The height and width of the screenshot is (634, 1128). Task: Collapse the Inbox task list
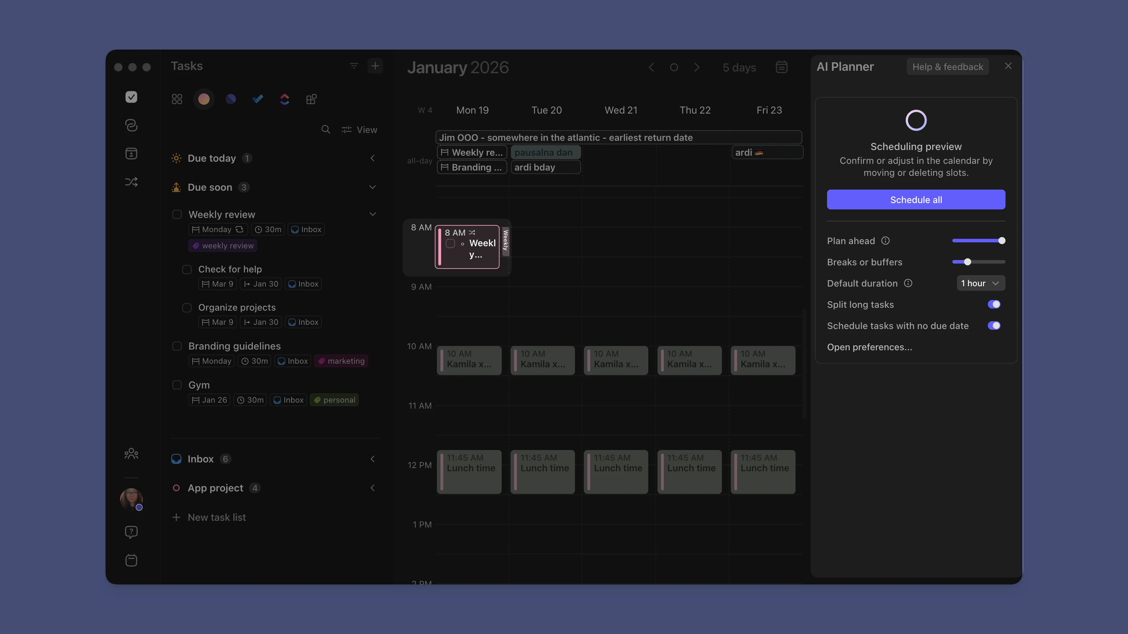point(373,459)
